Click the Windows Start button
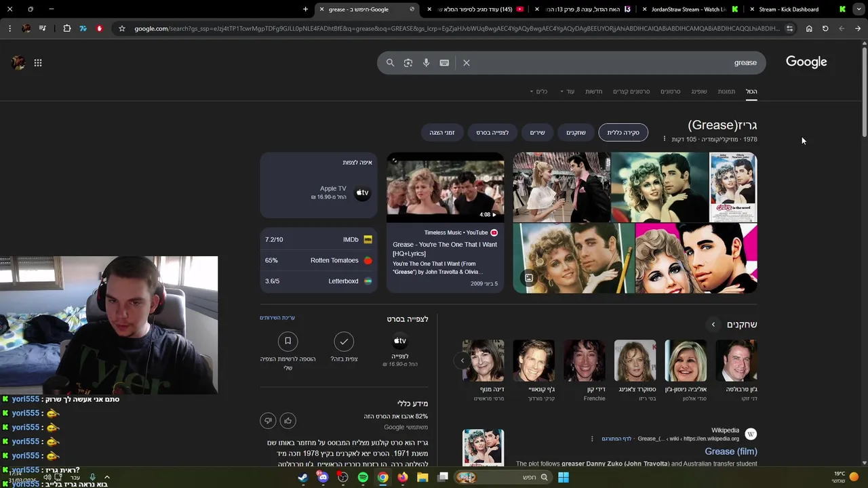The height and width of the screenshot is (488, 868). [x=563, y=477]
